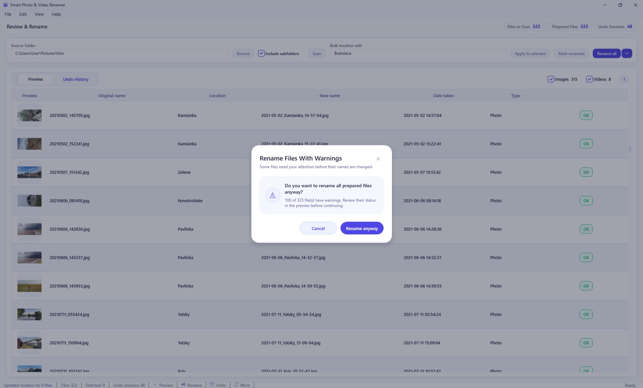Select thumbnail for 20210502_145705.jpg

[x=29, y=115]
